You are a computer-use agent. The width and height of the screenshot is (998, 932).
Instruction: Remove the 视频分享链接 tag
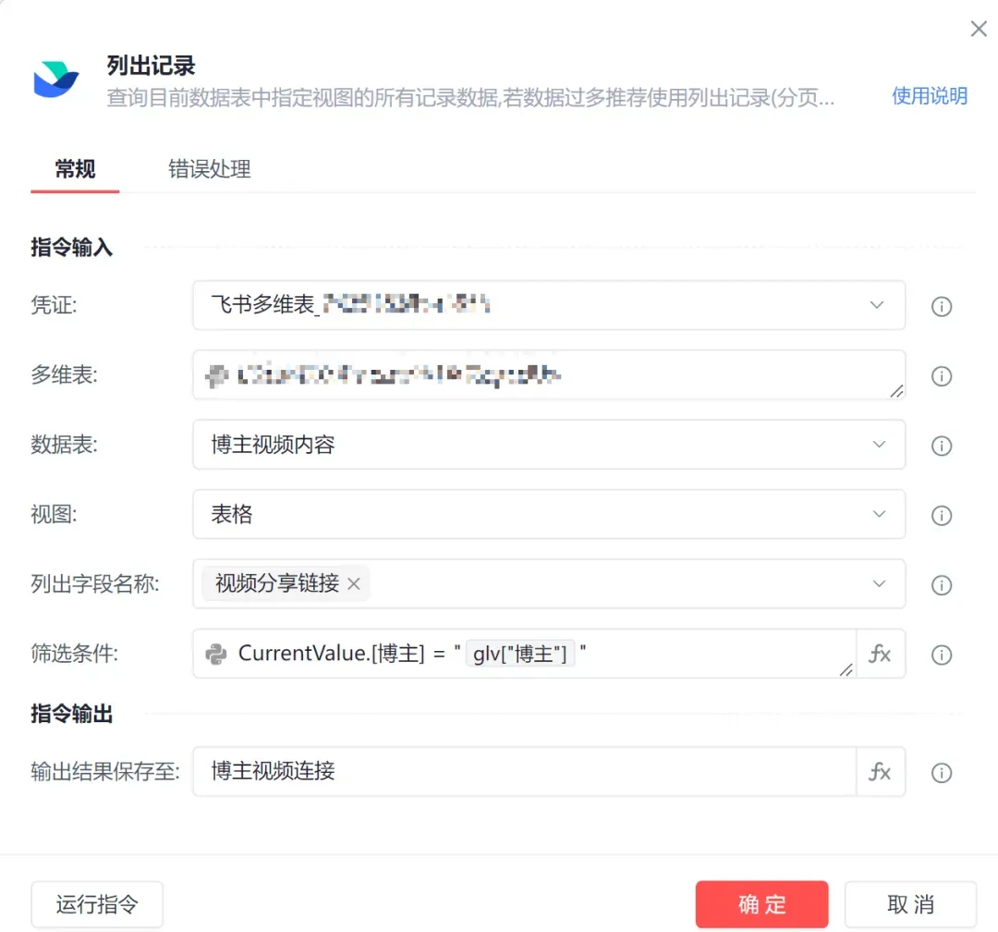pos(354,584)
